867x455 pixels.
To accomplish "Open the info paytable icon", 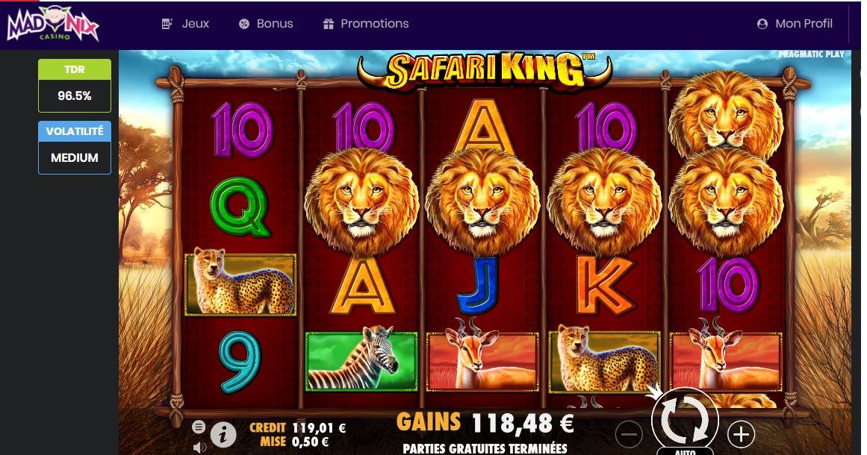I will tap(223, 435).
